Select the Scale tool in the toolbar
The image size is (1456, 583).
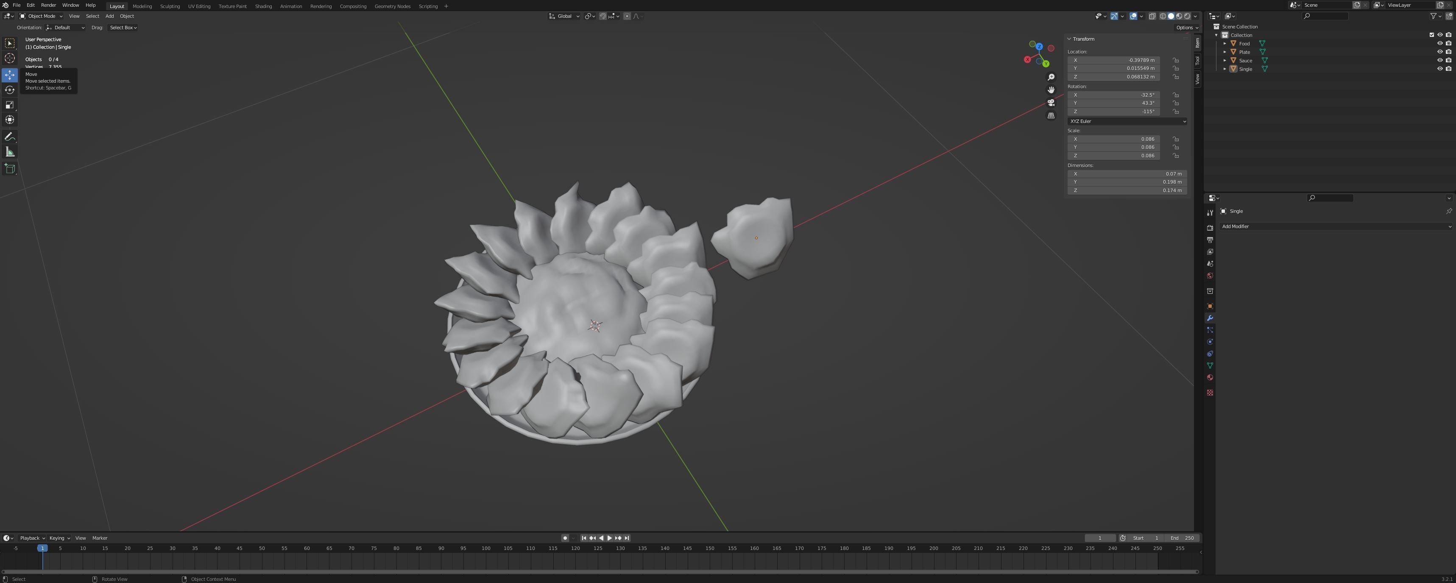point(10,105)
